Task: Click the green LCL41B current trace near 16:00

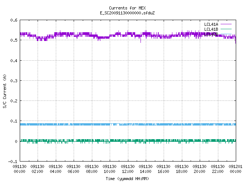Action: pos(164,140)
